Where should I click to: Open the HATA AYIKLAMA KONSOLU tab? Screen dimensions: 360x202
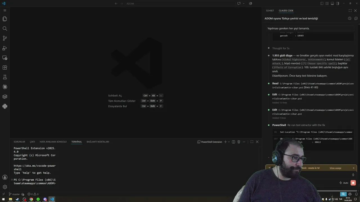pyautogui.click(x=53, y=142)
